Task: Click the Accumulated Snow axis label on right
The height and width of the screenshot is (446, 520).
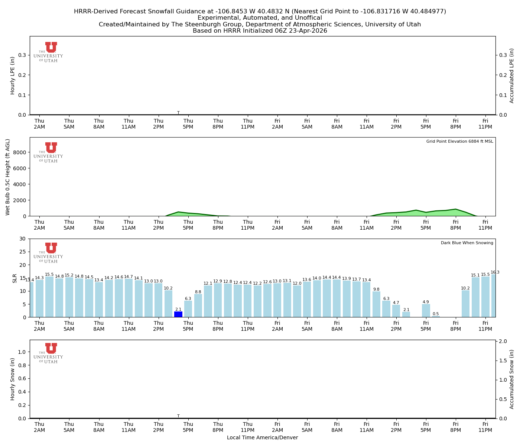Action: pyautogui.click(x=511, y=379)
